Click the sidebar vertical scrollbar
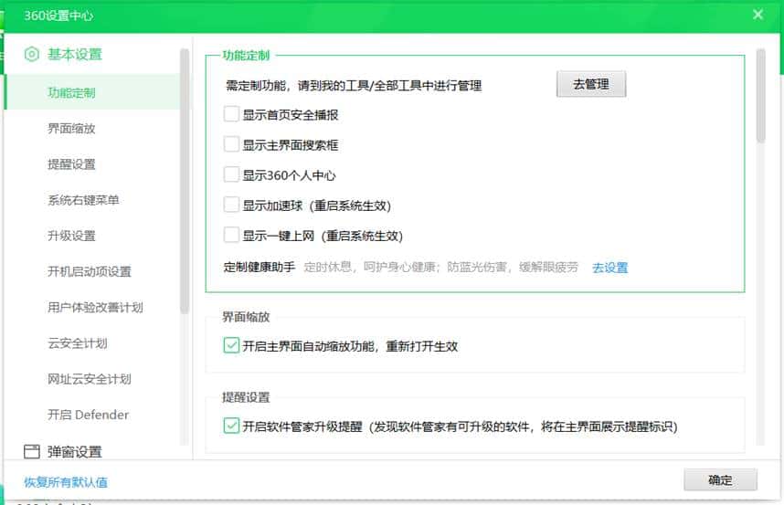This screenshot has width=784, height=505. (x=185, y=181)
